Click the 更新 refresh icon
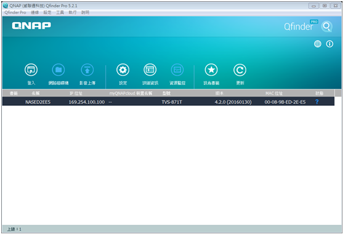 (240, 70)
